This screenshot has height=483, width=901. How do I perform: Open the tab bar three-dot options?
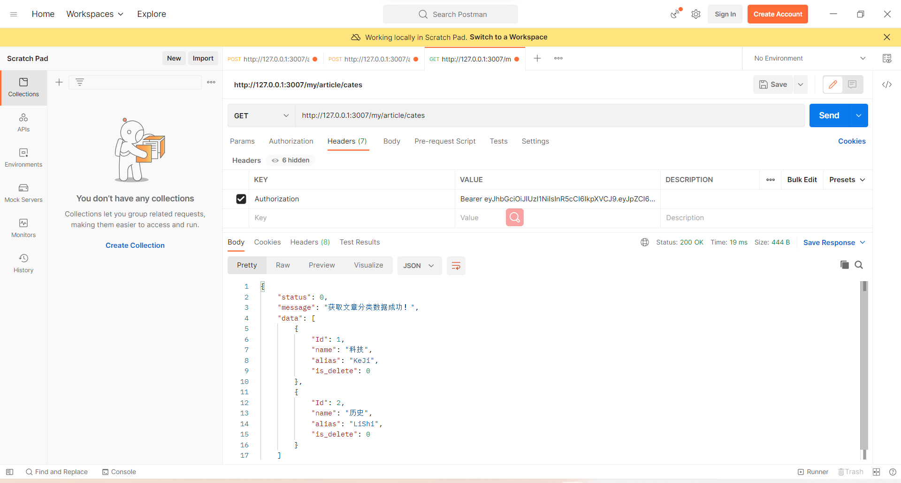(x=558, y=58)
